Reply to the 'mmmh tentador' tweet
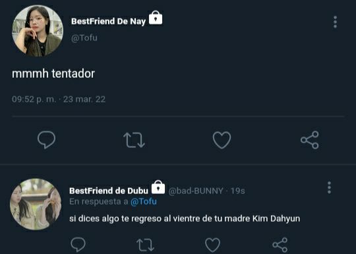356x254 pixels. pos(46,140)
